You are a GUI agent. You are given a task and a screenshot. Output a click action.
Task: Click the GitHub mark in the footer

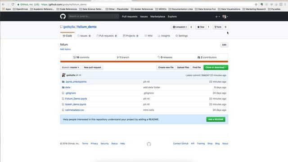(149, 144)
